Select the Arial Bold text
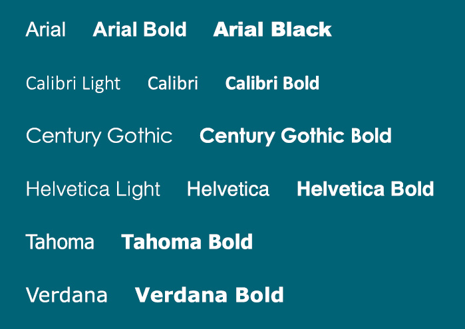Image resolution: width=465 pixels, height=329 pixels. tap(140, 29)
